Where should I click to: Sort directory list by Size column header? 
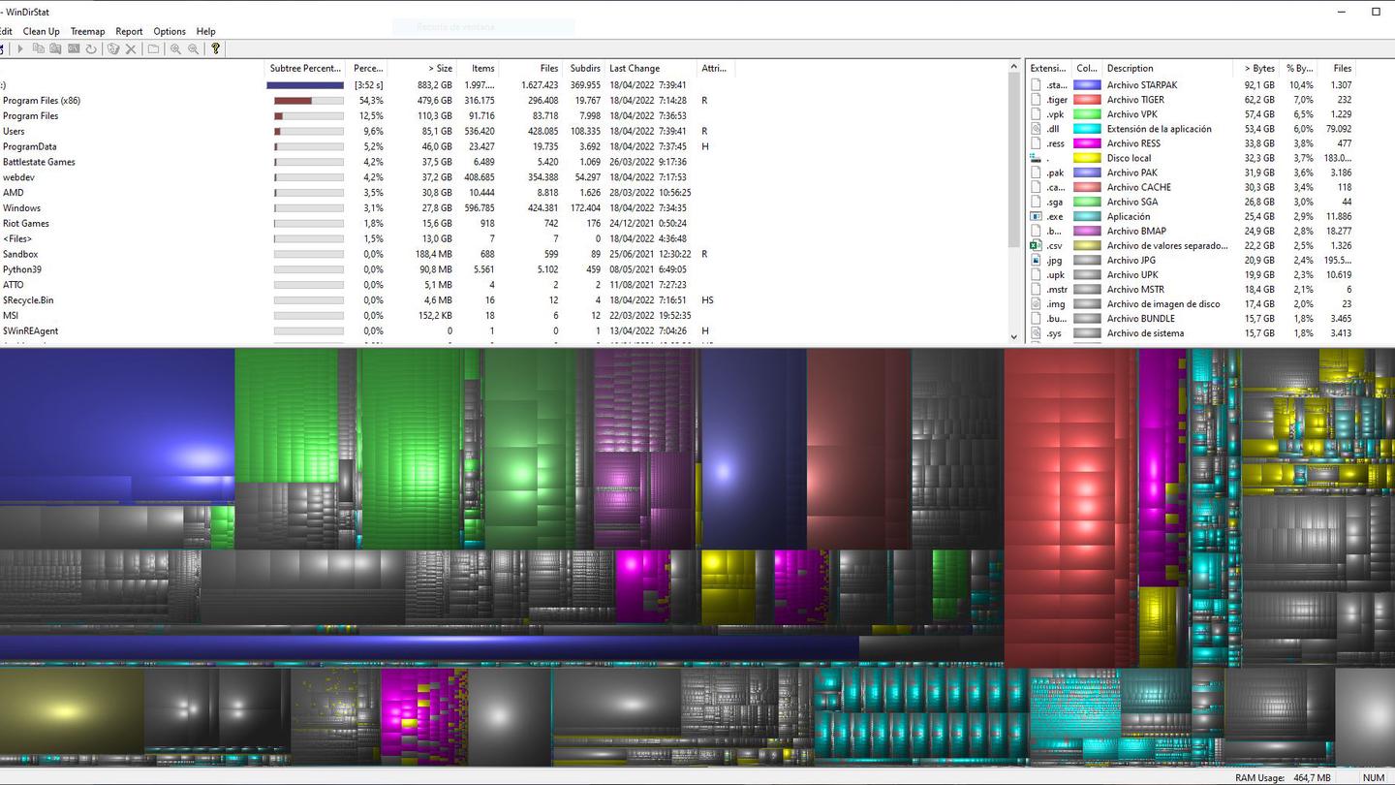[x=422, y=69]
